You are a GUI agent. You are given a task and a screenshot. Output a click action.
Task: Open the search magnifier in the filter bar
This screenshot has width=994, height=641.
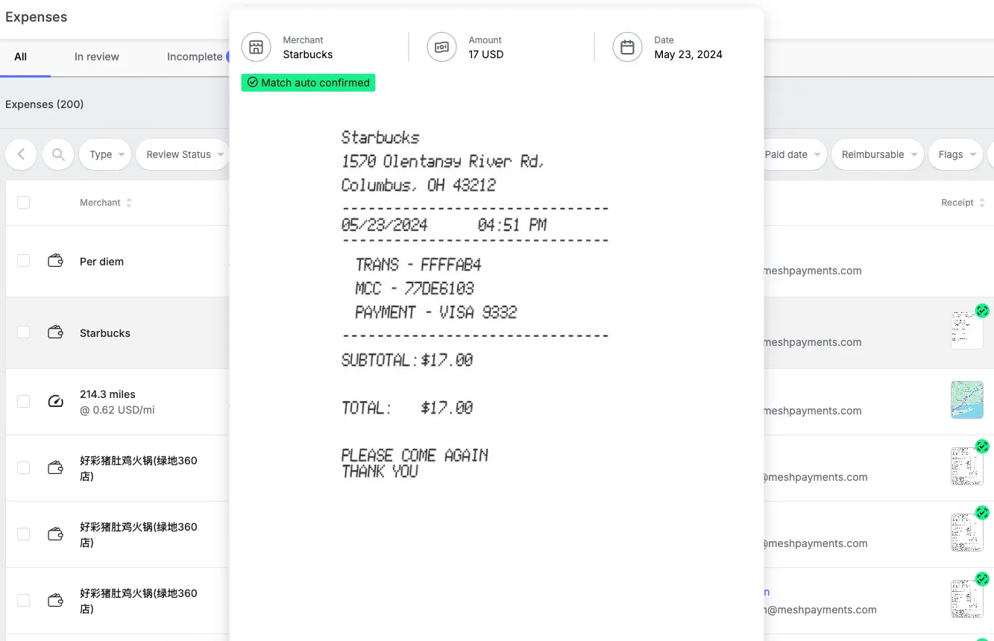click(58, 155)
